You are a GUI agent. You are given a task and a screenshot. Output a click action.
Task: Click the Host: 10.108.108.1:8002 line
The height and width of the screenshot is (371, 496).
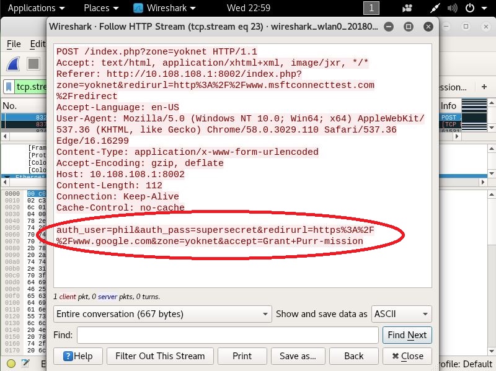click(120, 174)
